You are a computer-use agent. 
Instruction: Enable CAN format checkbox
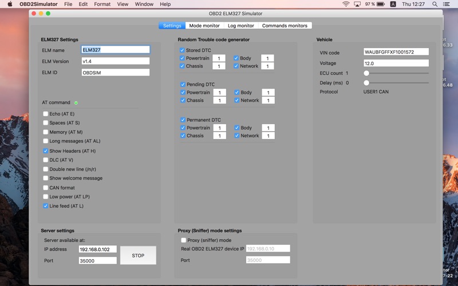46,188
